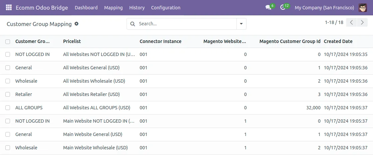Click pricelist All Websites NOT LOGGED IN
This screenshot has height=157, width=373.
click(99, 54)
